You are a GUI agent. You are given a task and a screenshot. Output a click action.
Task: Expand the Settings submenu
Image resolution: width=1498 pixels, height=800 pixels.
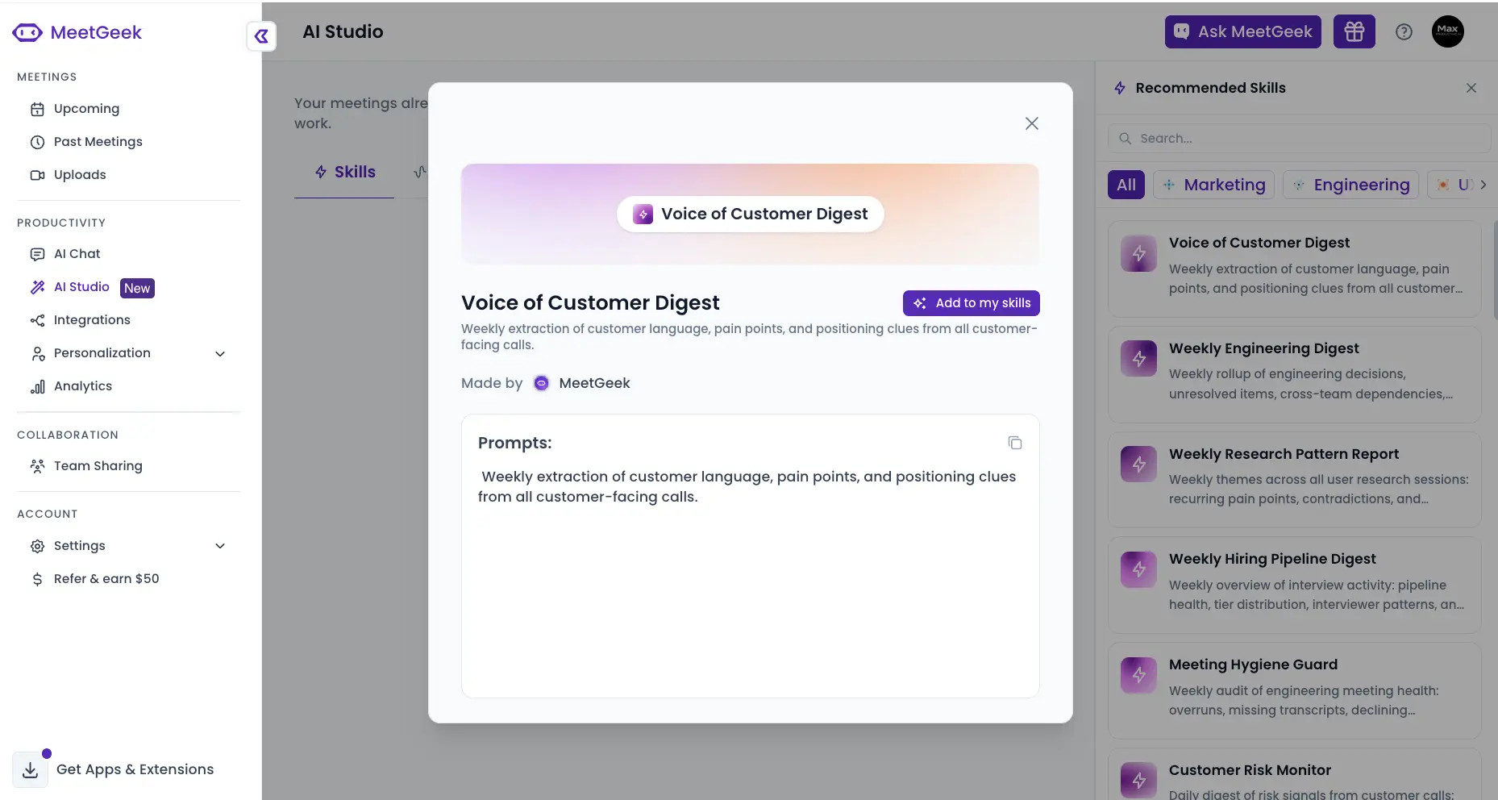pyautogui.click(x=220, y=546)
